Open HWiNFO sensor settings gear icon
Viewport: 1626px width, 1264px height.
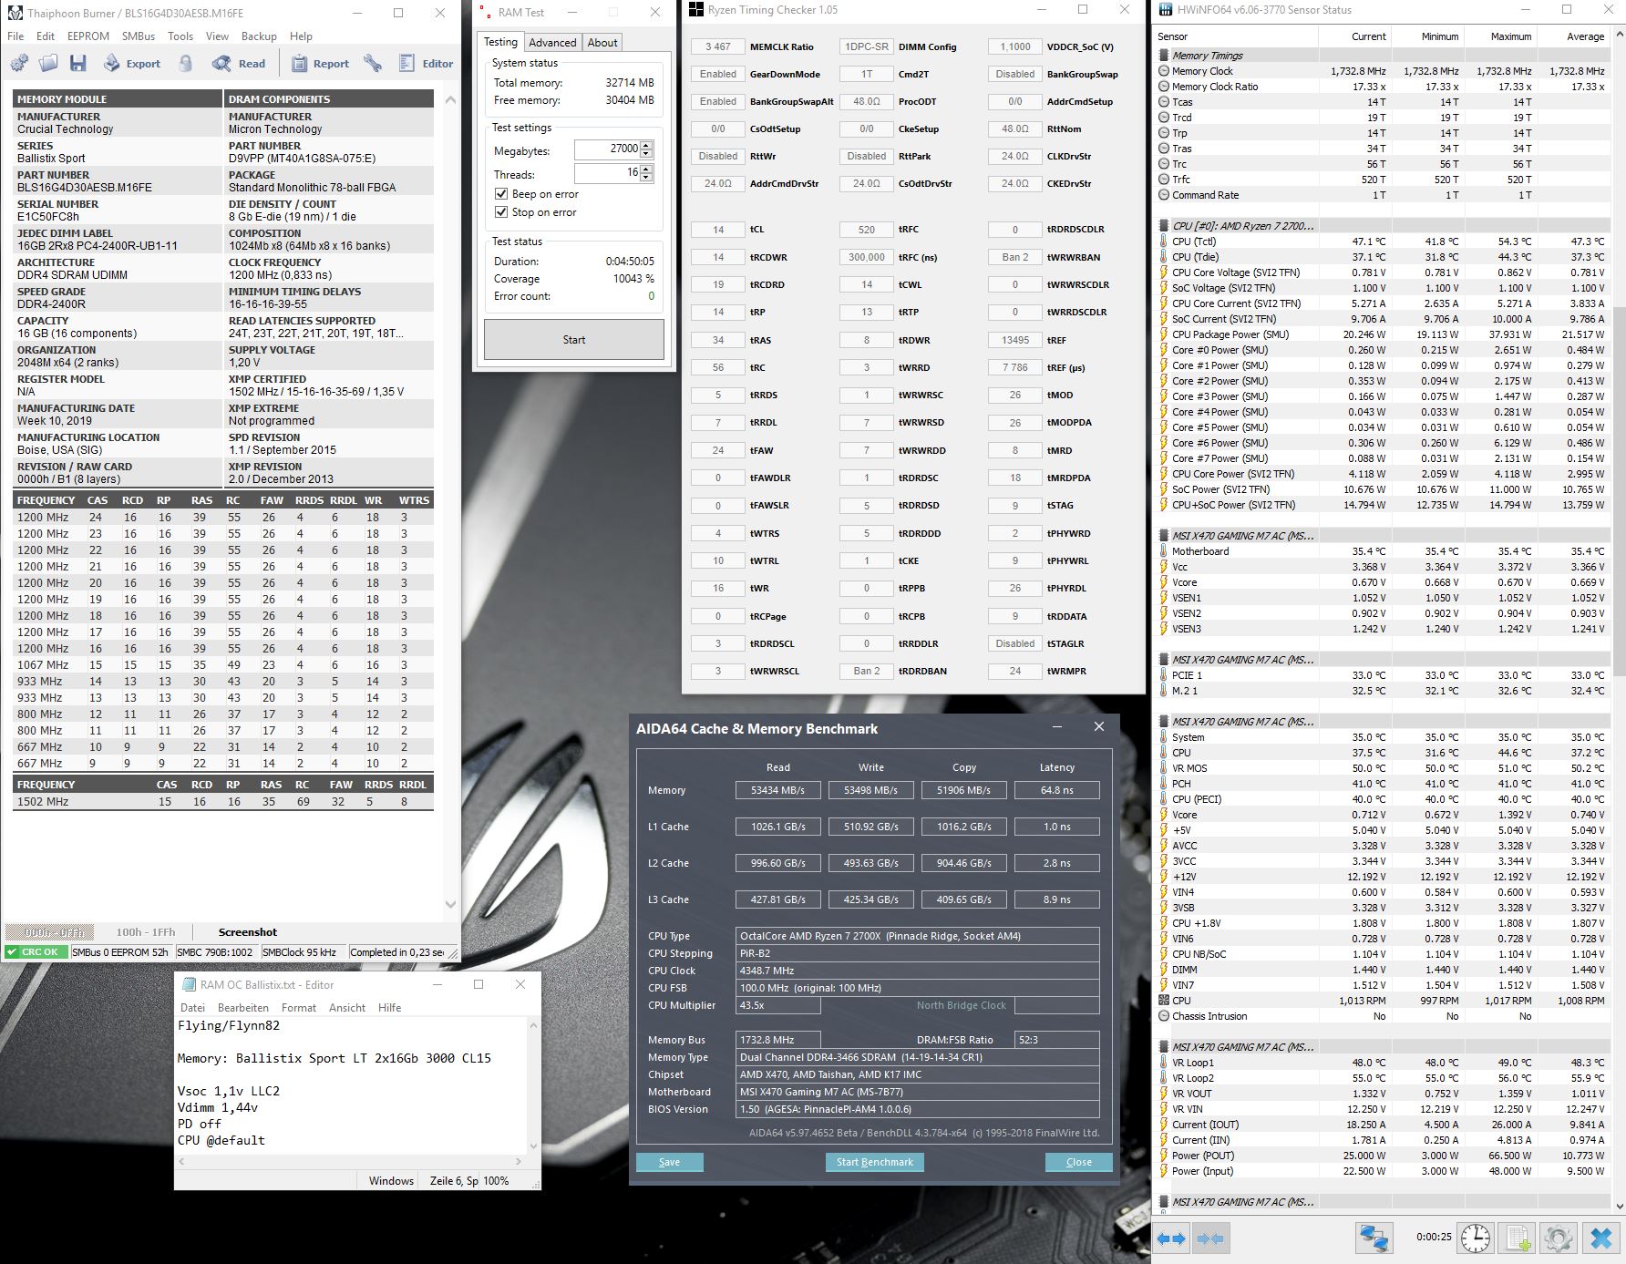(1559, 1238)
